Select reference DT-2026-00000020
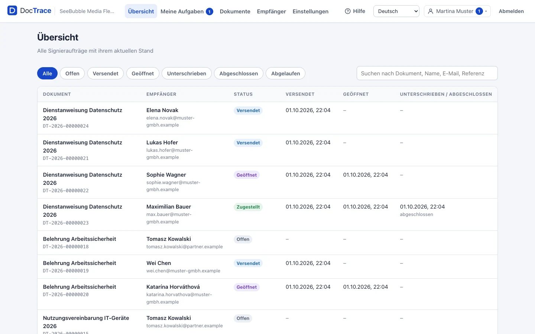Viewport: 535px width, 334px height. 66,295
